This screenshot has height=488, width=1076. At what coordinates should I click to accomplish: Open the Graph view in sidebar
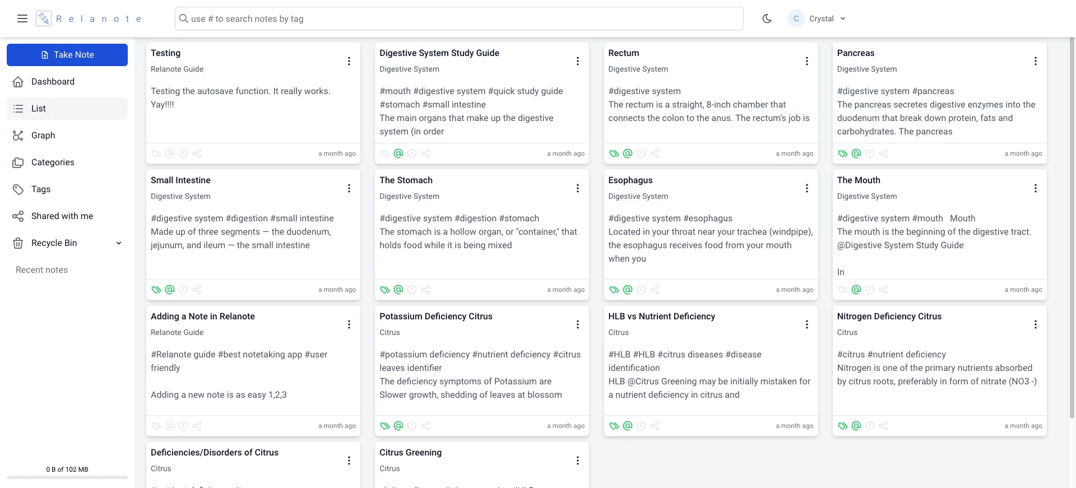[43, 136]
